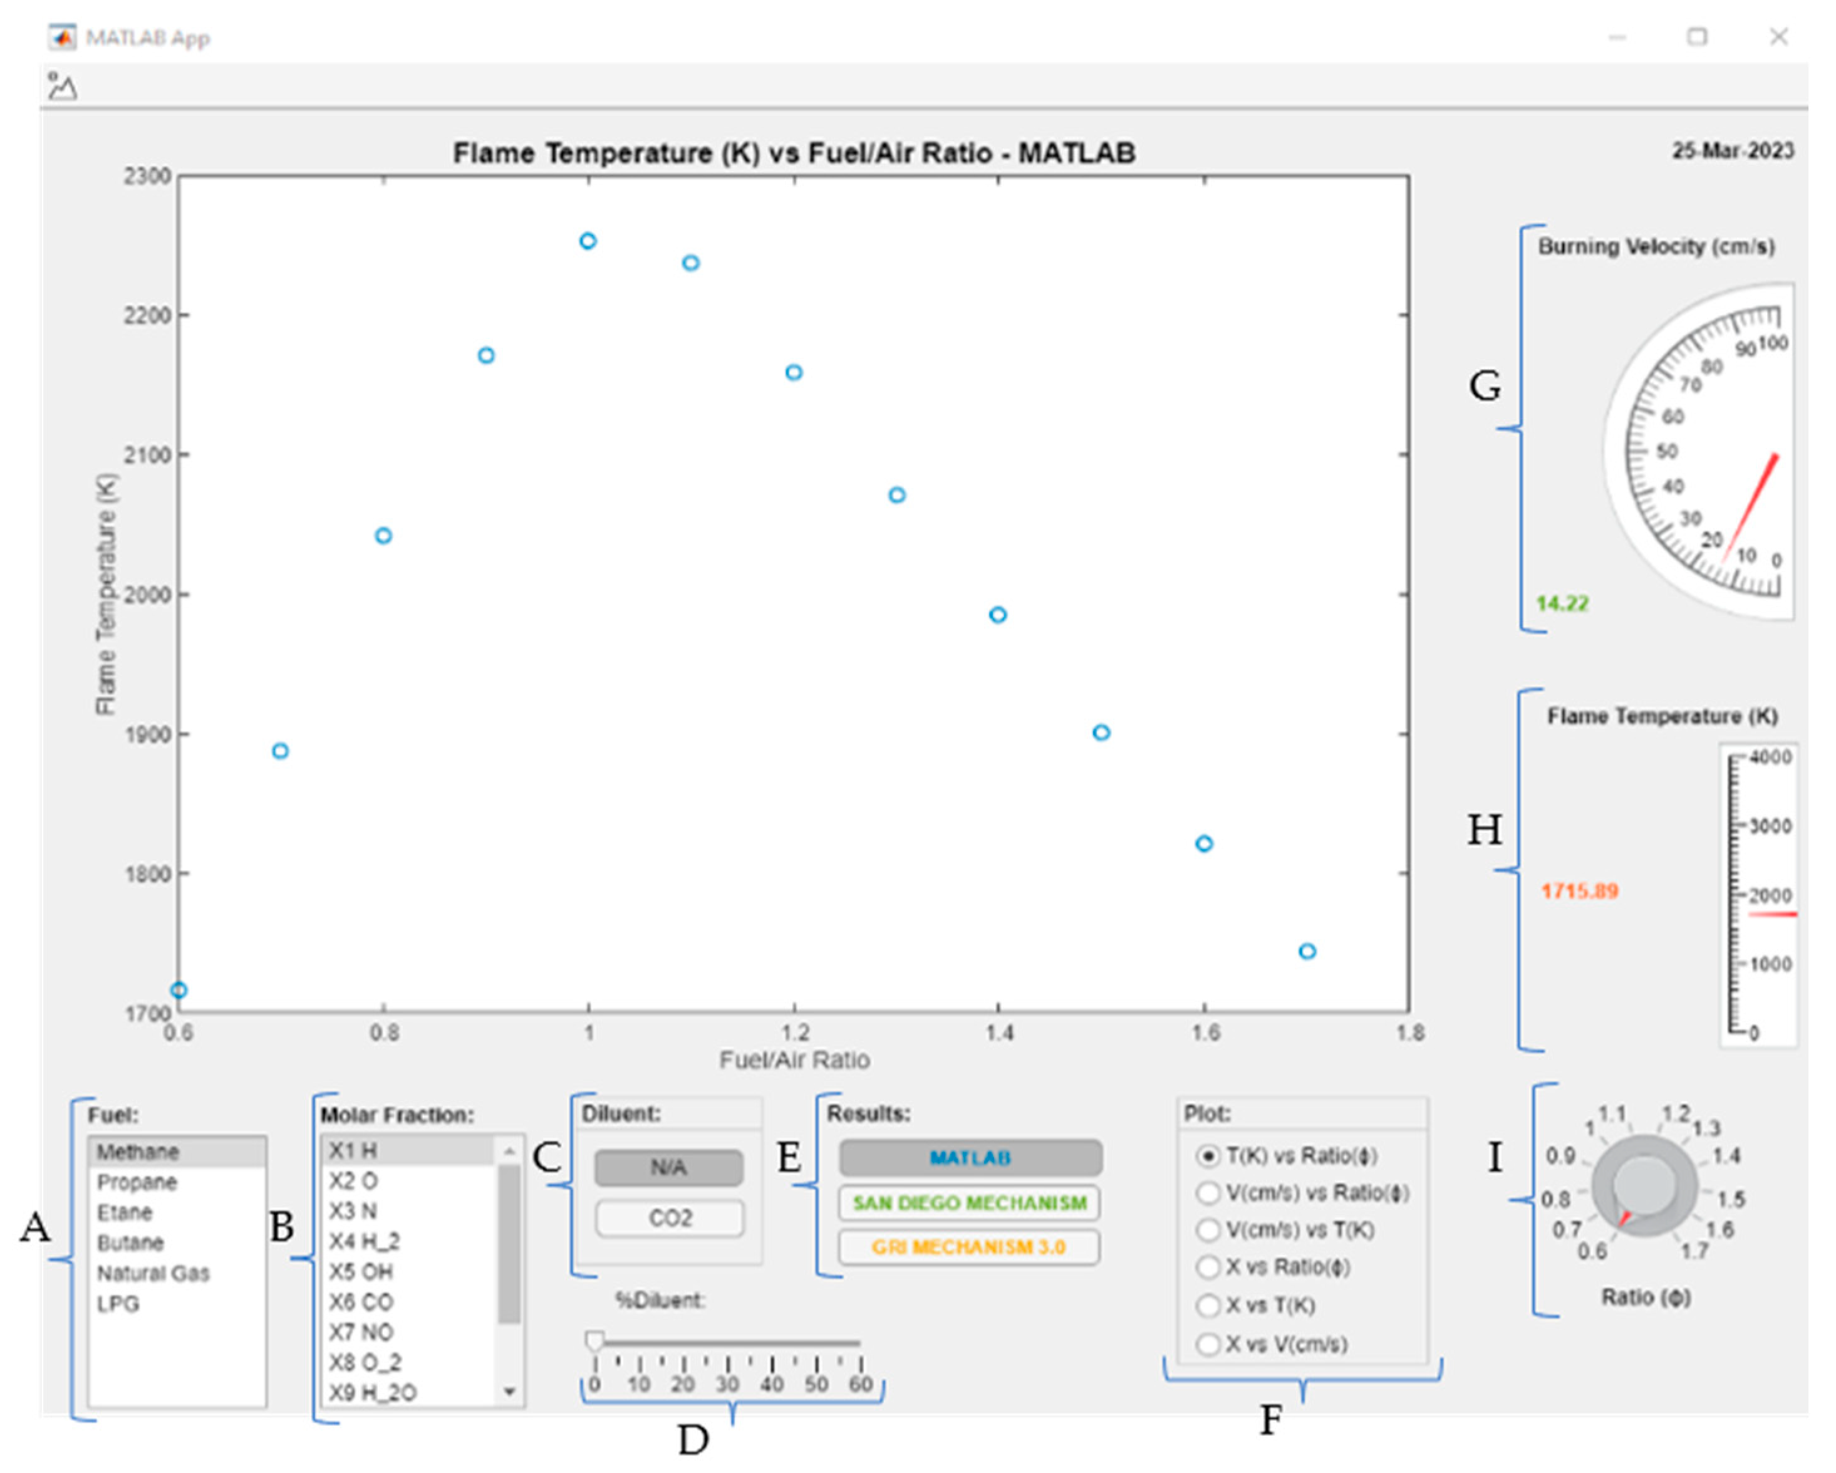Click the %Diluent slider thumb
Image resolution: width=1836 pixels, height=1473 pixels.
pos(594,1342)
